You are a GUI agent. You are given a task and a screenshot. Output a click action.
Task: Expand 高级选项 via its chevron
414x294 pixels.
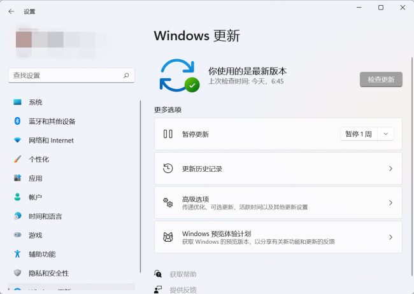coord(390,203)
